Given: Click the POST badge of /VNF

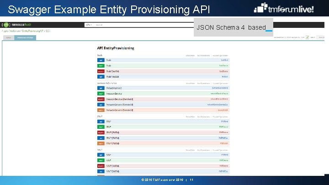Looking at the screenshot, I should point(101,160).
